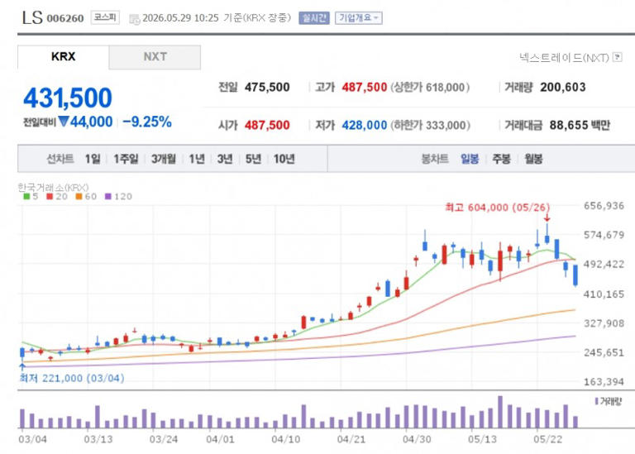Image resolution: width=635 pixels, height=454 pixels.
Task: Click the 최고 604,000 (05/26) marker
Action: (x=497, y=208)
